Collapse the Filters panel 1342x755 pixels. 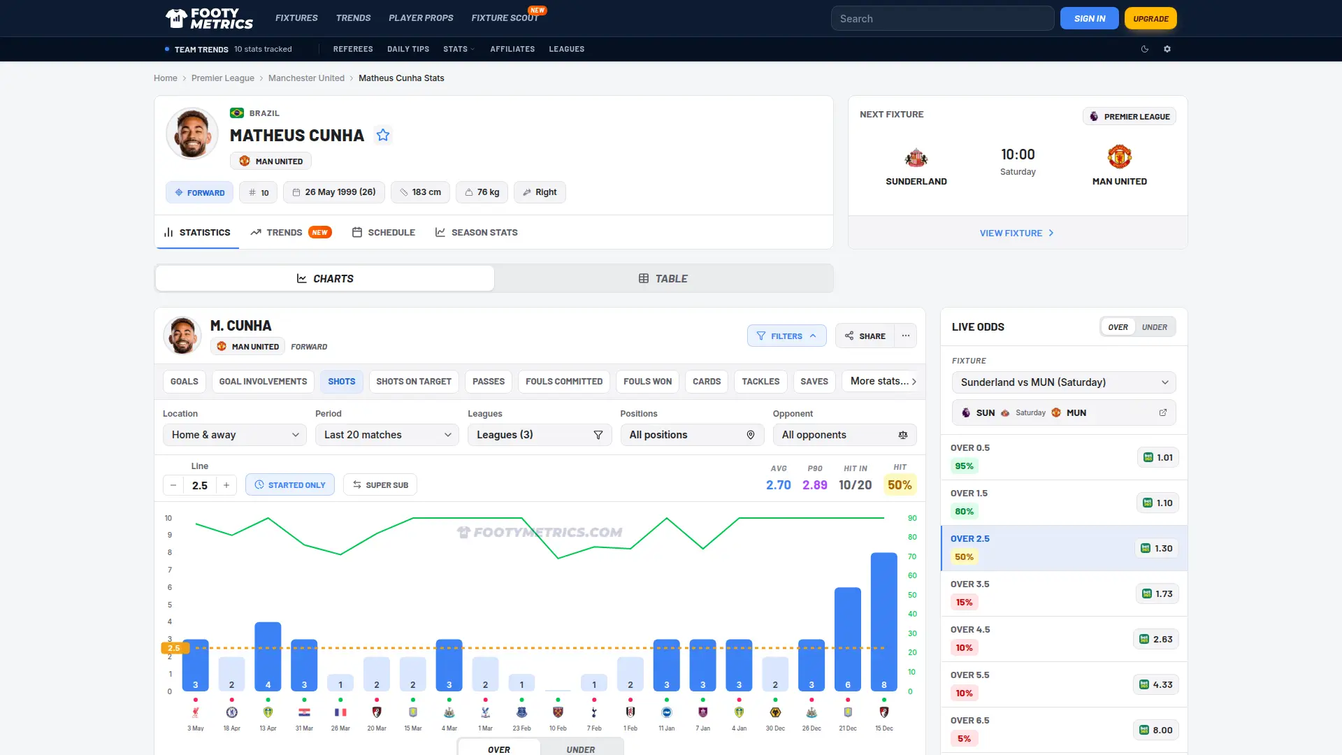click(x=787, y=336)
